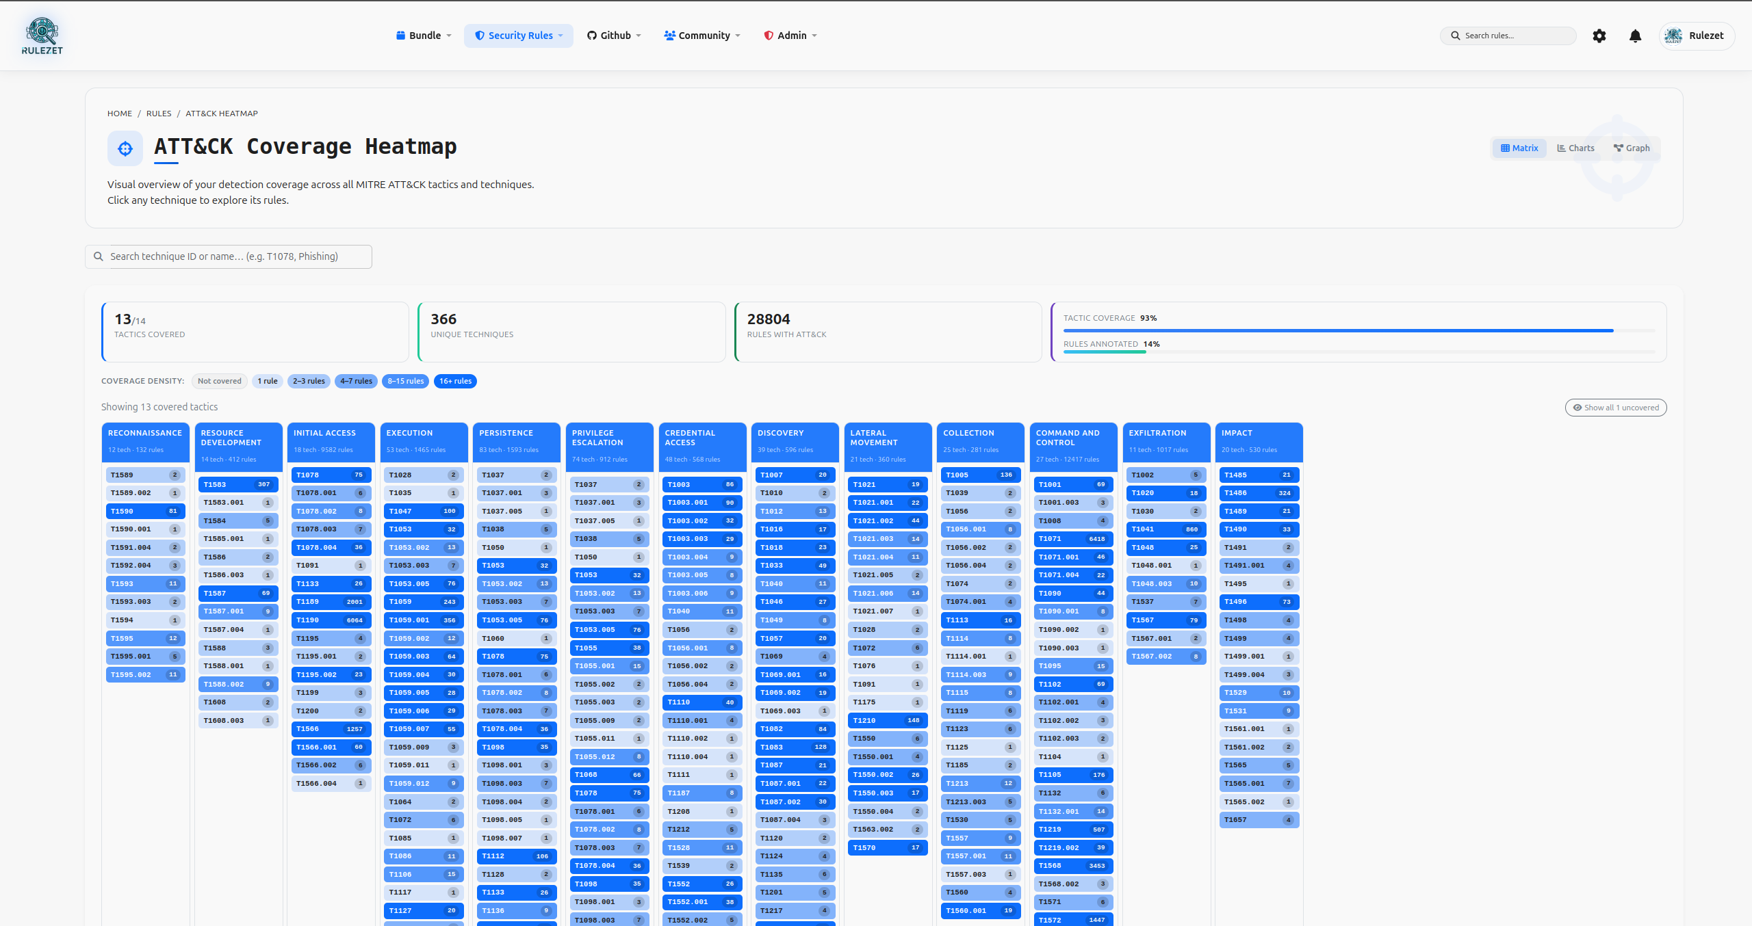Open the Github dropdown menu
1752x926 pixels.
(x=614, y=36)
